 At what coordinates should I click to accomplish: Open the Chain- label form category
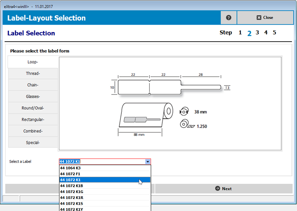pyautogui.click(x=33, y=85)
